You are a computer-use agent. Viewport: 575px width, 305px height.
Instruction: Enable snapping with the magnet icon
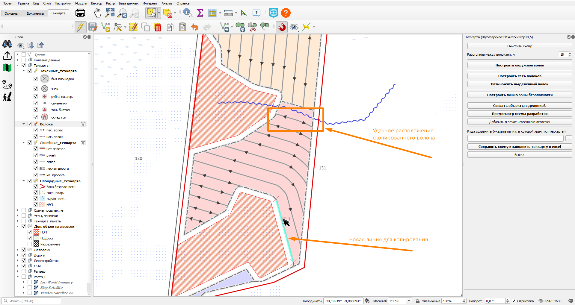click(282, 27)
